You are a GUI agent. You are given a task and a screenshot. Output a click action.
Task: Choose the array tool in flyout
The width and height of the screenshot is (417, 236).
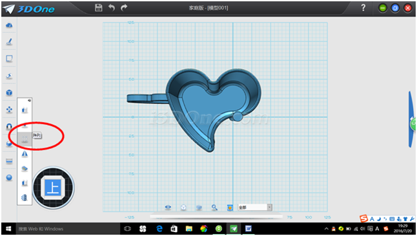tap(25, 139)
